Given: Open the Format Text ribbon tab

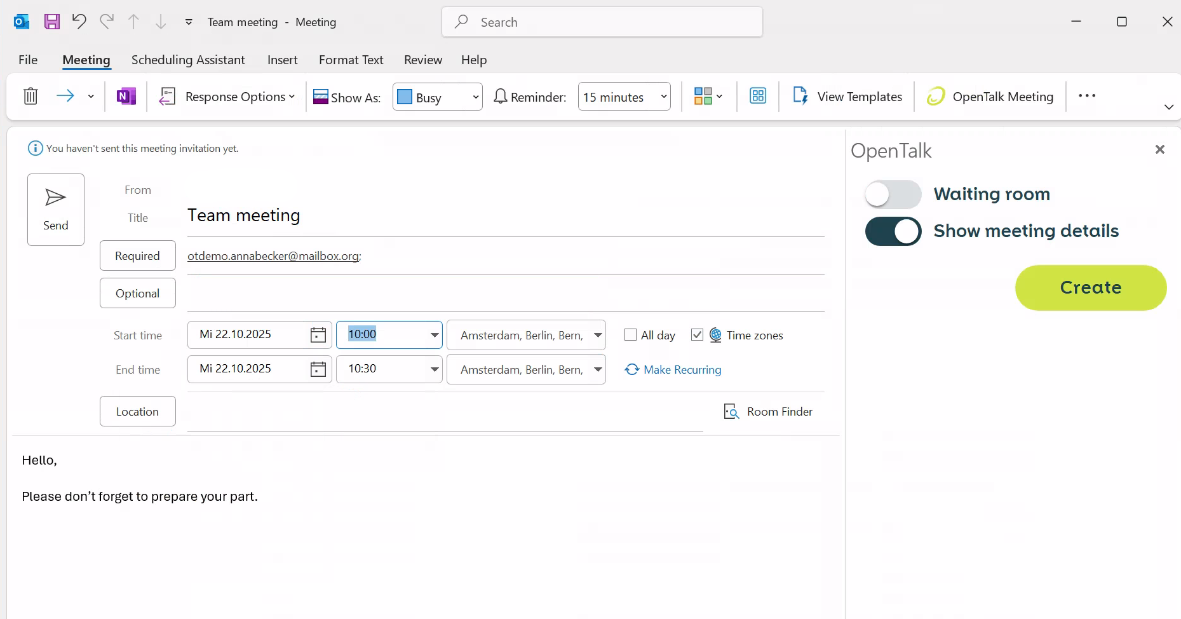Looking at the screenshot, I should pyautogui.click(x=351, y=60).
